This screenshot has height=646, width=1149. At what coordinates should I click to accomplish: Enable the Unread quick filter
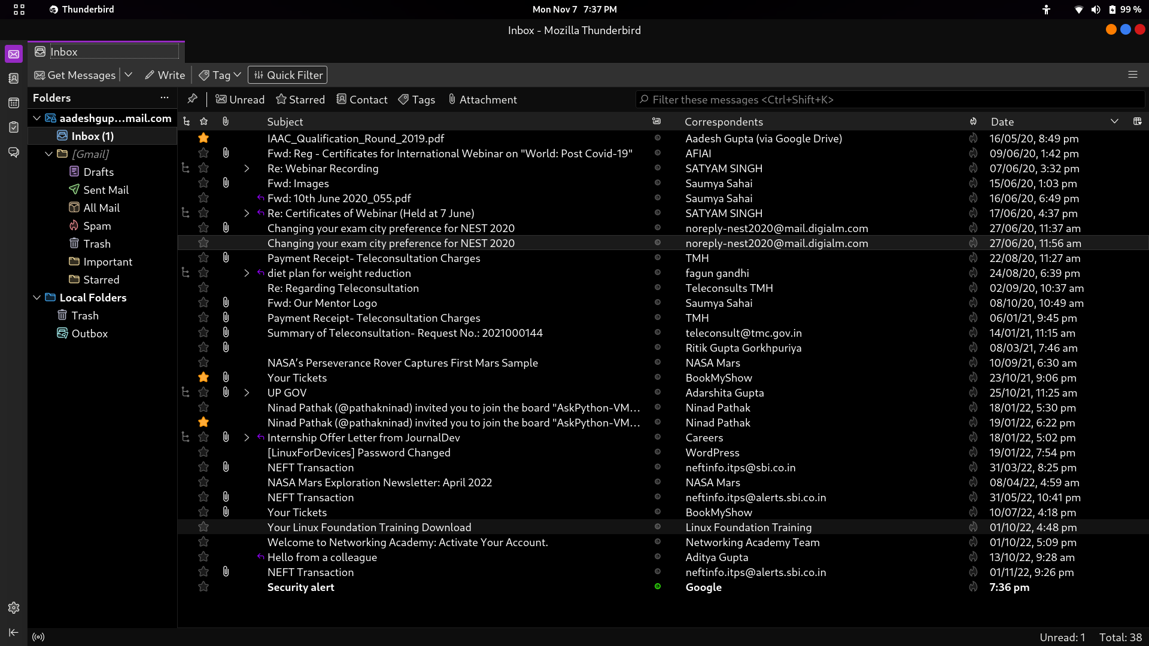240,99
